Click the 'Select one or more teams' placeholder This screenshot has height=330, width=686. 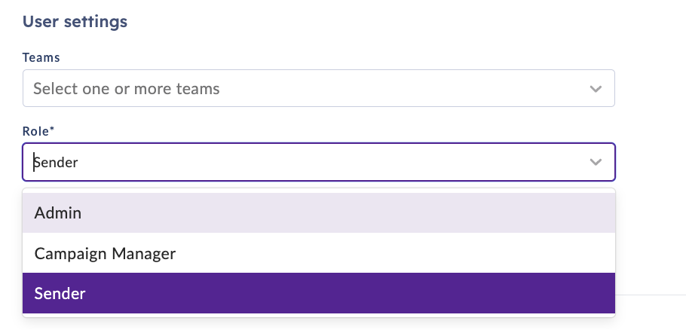point(127,89)
